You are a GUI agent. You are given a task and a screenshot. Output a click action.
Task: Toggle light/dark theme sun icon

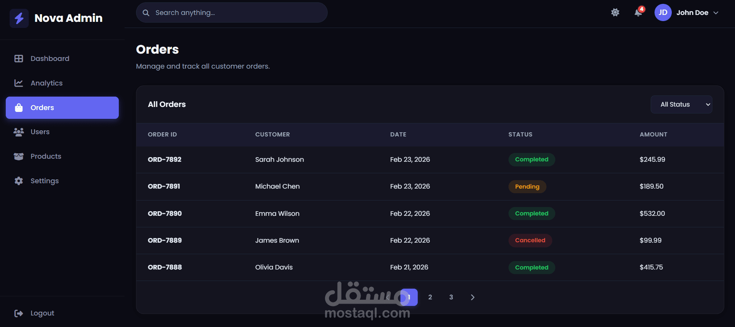click(x=615, y=13)
